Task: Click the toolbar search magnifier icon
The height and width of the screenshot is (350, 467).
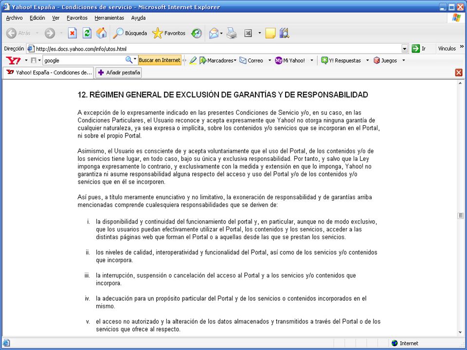Action: pos(128,60)
